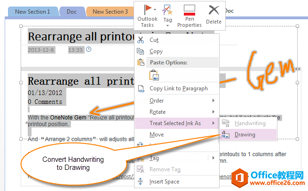Open the blue Doc section tab
308x191 pixels.
[x=72, y=11]
